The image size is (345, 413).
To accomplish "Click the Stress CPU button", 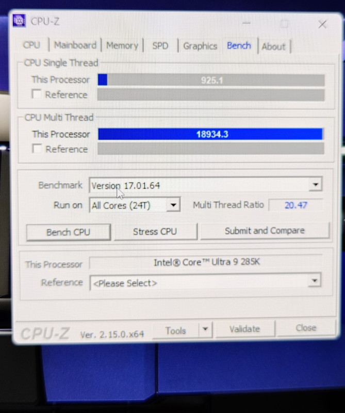I will coord(155,231).
